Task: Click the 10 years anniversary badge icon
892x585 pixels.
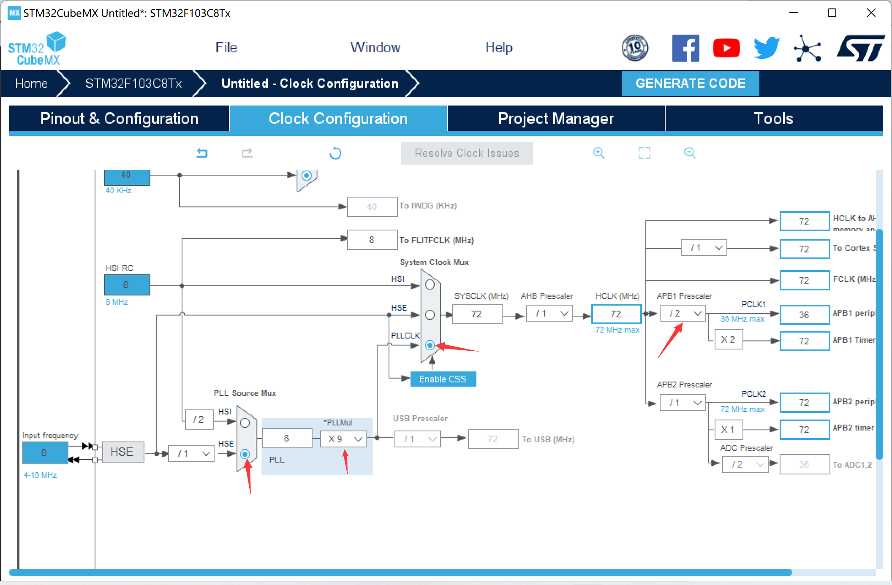Action: coord(635,48)
